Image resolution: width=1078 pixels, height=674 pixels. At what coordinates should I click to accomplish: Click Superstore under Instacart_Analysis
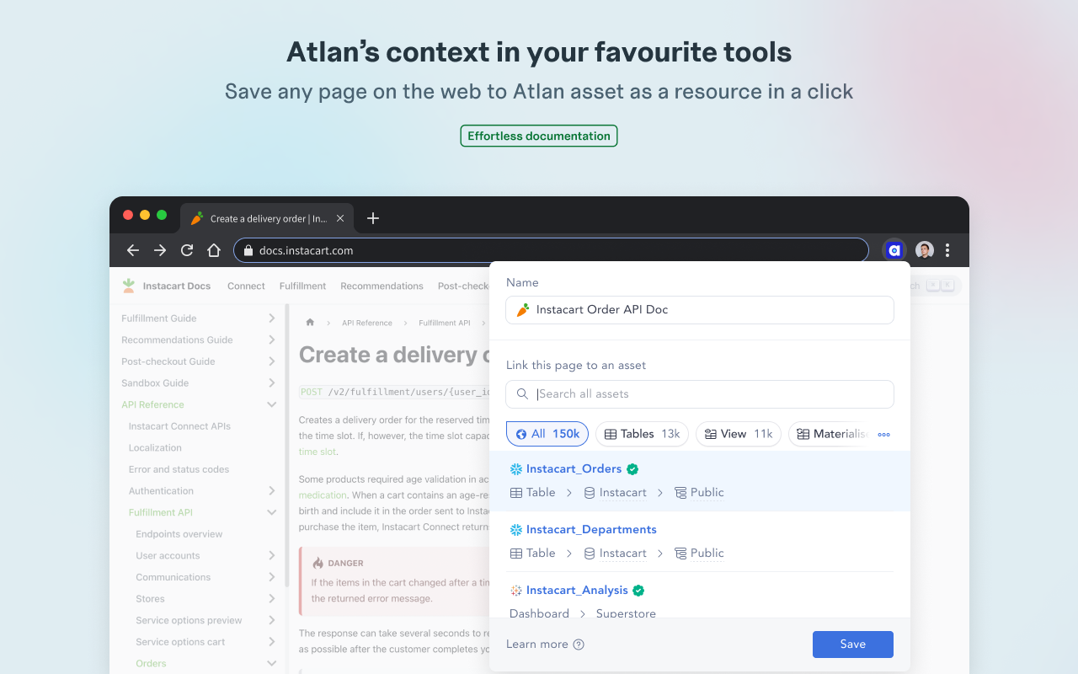(626, 613)
